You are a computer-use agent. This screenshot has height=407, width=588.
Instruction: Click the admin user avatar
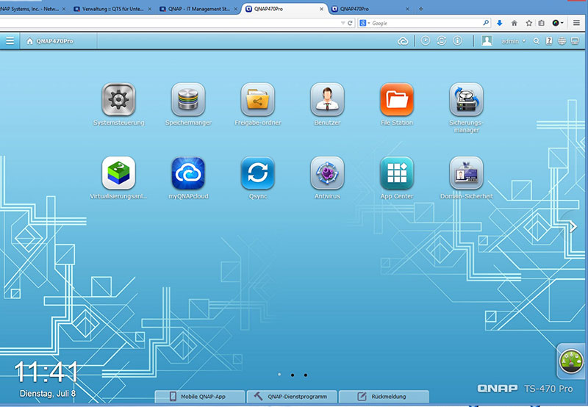[487, 41]
